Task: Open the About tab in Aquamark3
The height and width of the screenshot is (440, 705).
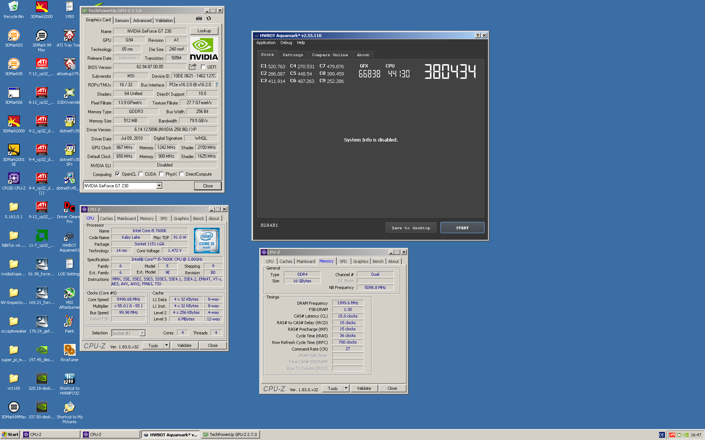Action: pos(363,55)
